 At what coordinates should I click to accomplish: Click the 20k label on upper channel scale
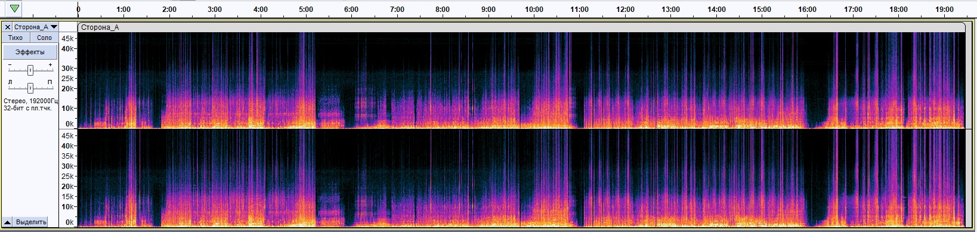[x=68, y=88]
